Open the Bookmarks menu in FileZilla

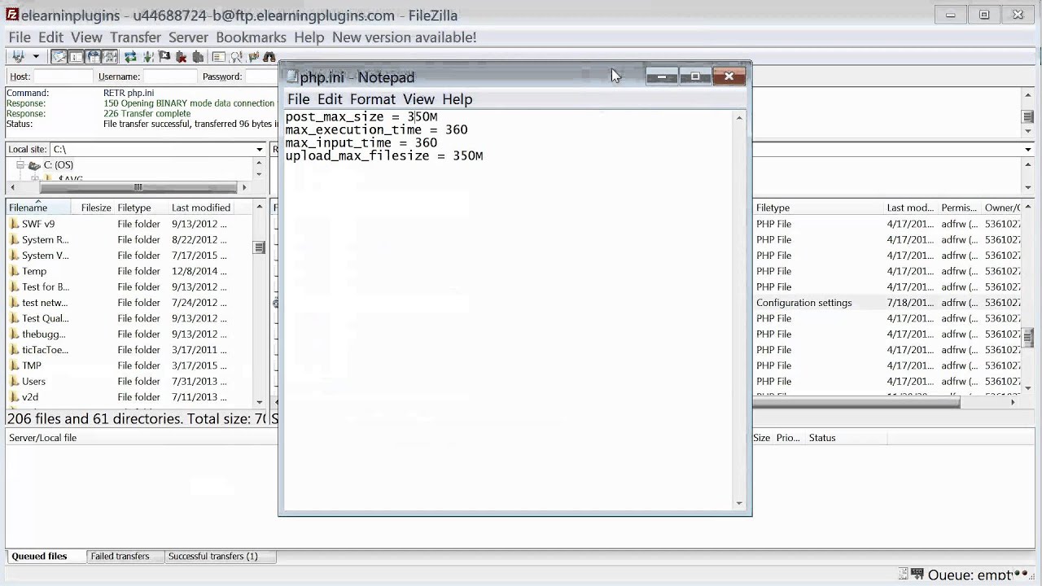coord(251,37)
